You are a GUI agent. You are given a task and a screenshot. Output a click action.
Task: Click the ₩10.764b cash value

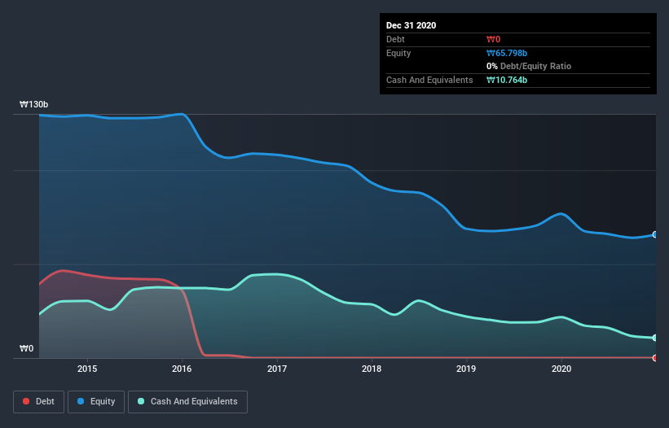507,80
